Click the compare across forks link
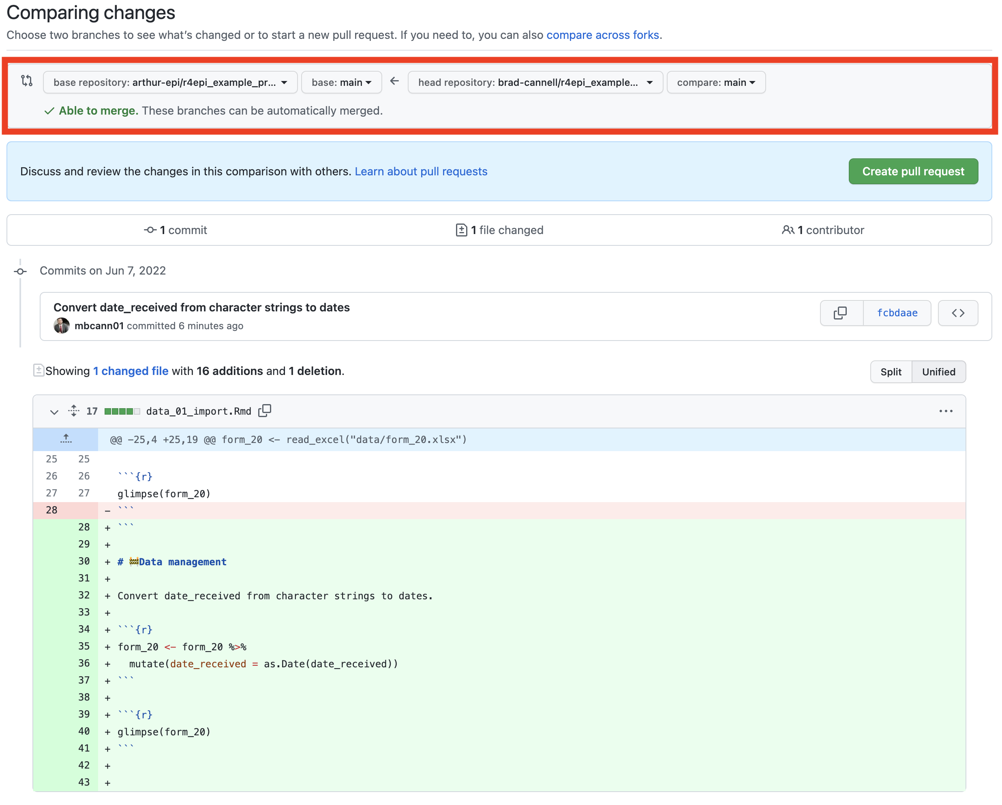1002x805 pixels. click(602, 35)
